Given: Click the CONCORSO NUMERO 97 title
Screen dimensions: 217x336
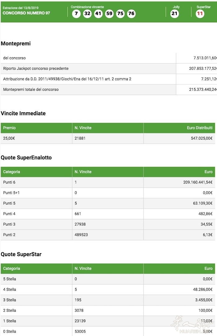Looking at the screenshot, I should coord(26,13).
